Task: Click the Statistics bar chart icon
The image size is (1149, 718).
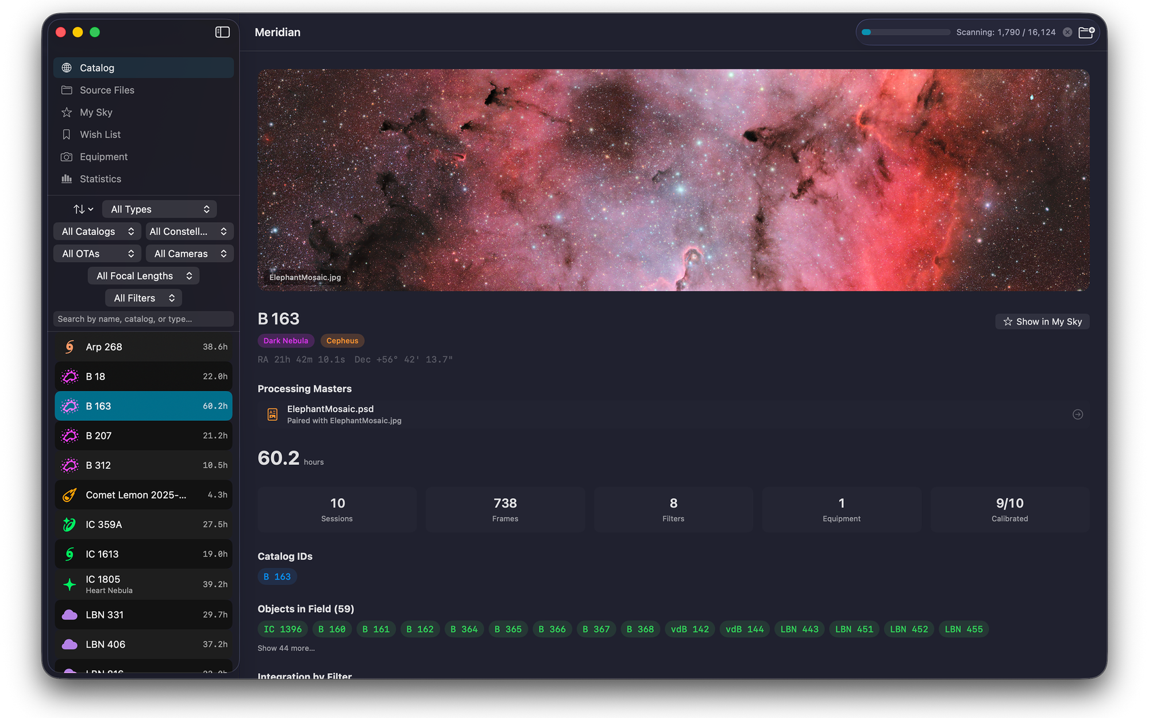Action: pos(67,179)
